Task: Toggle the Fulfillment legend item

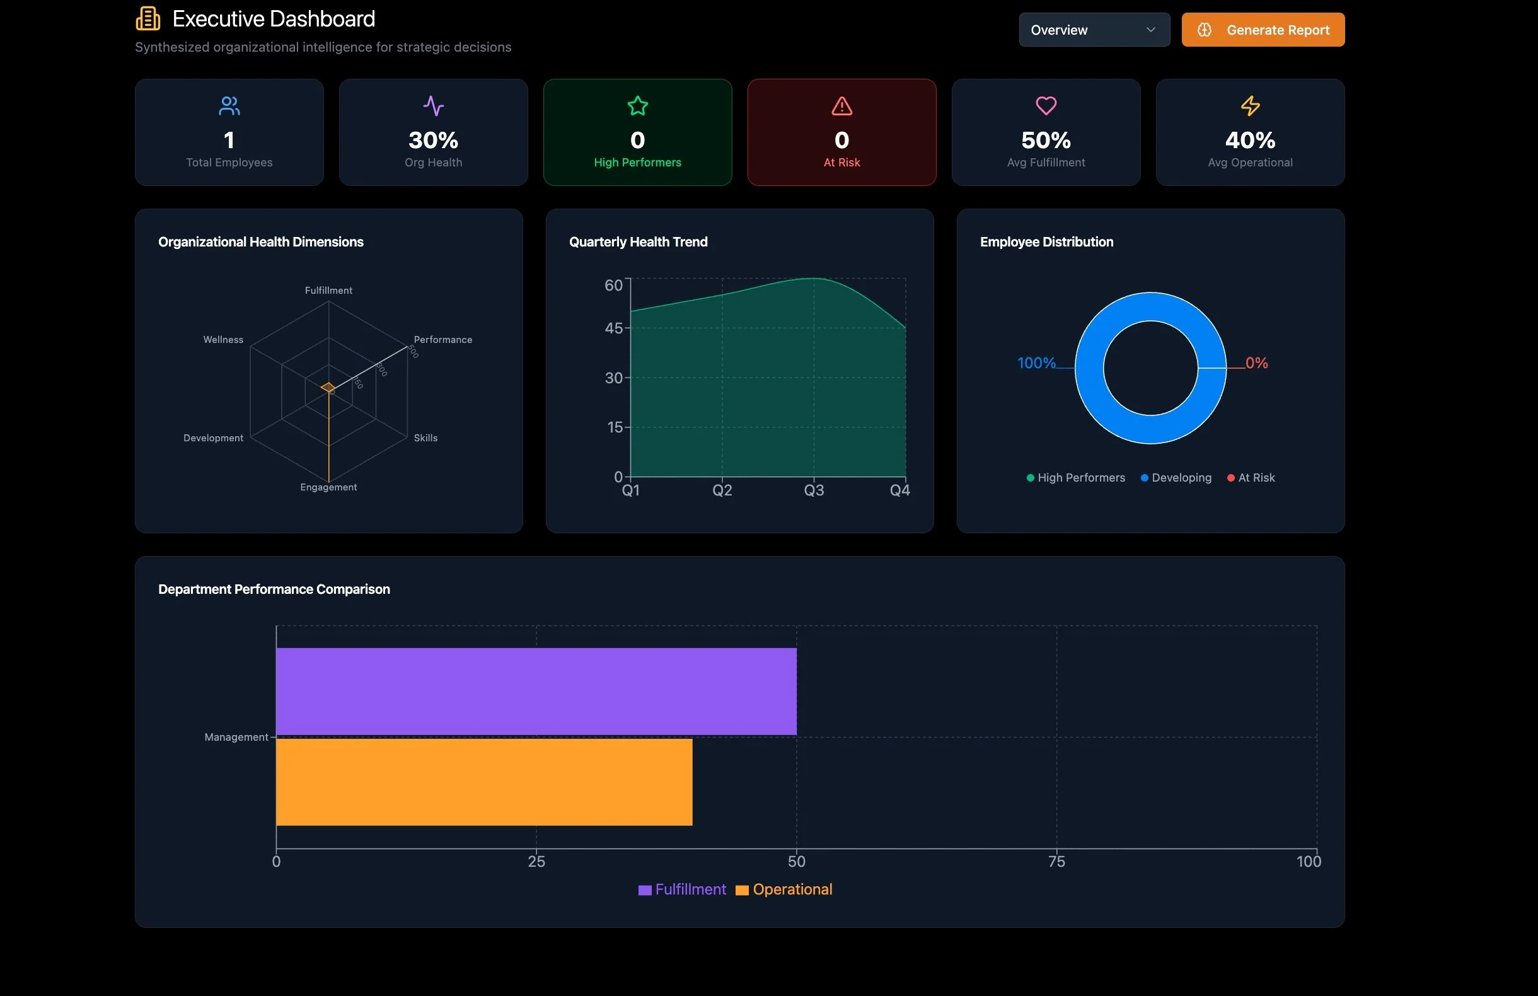Action: coord(682,889)
